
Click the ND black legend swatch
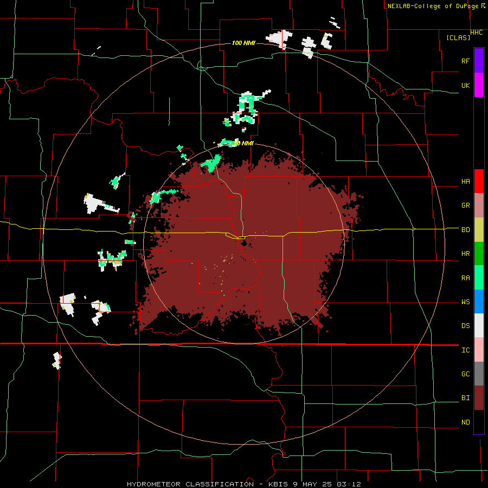click(479, 422)
